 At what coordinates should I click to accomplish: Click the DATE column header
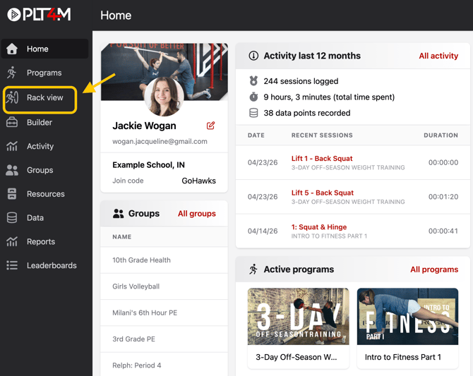(256, 135)
